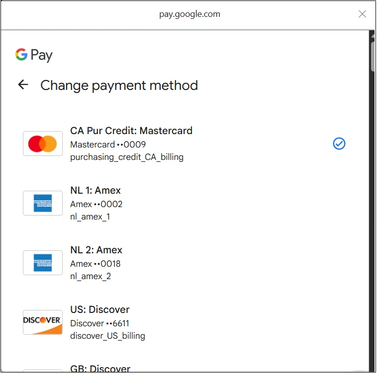Select CA Pur Credit: Mastercard title
The width and height of the screenshot is (378, 374).
[131, 131]
